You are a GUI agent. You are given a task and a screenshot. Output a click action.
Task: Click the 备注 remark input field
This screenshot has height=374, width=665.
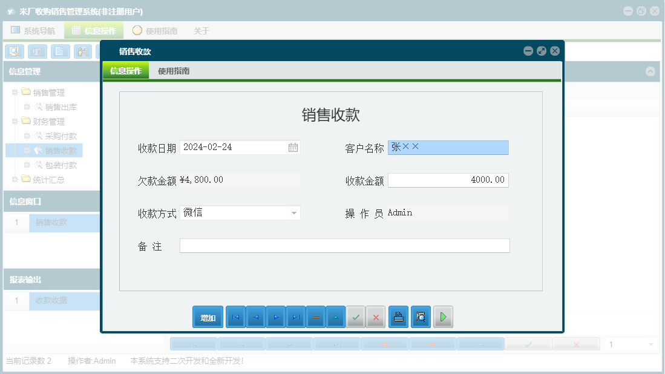[x=344, y=245]
